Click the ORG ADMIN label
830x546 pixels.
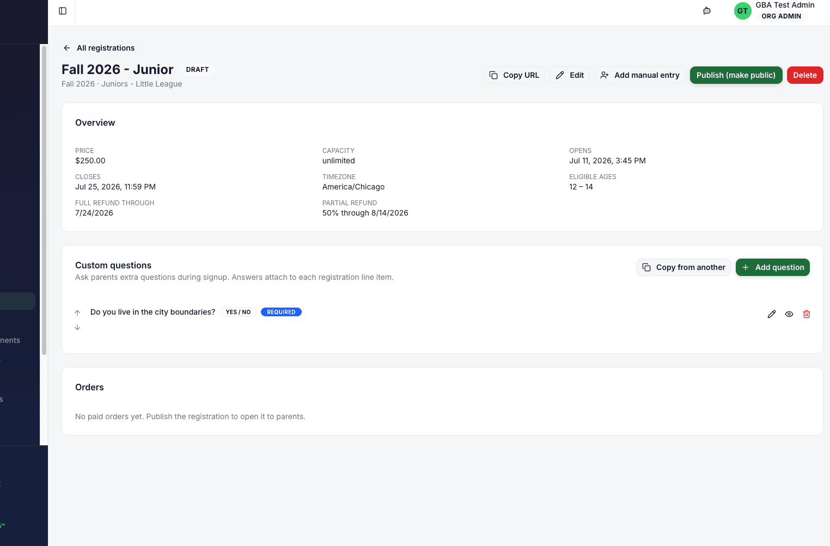(781, 16)
